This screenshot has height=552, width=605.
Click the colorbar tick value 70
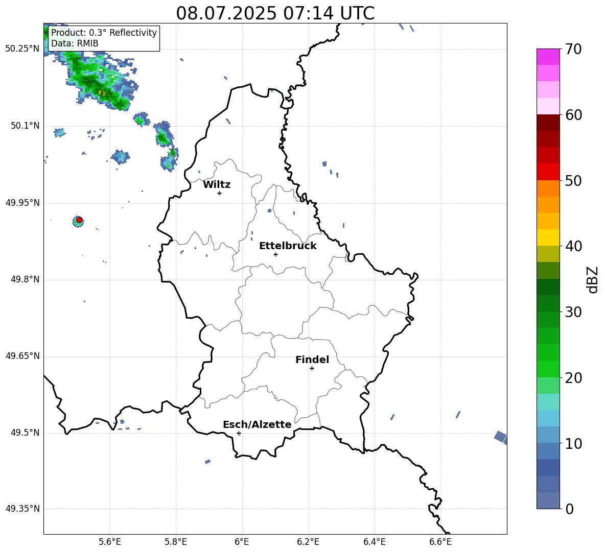pos(573,49)
